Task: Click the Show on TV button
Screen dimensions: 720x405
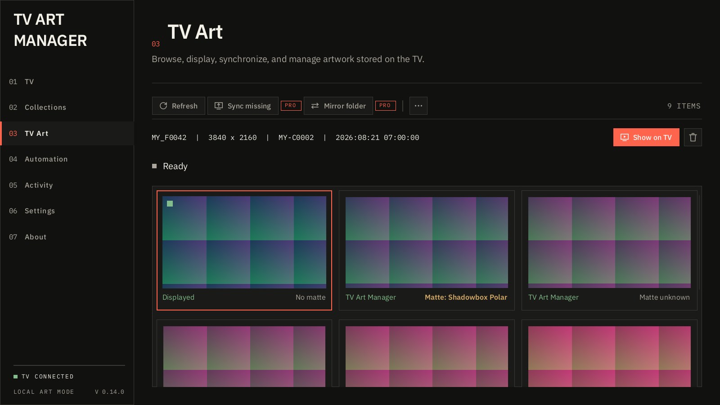Action: tap(646, 137)
